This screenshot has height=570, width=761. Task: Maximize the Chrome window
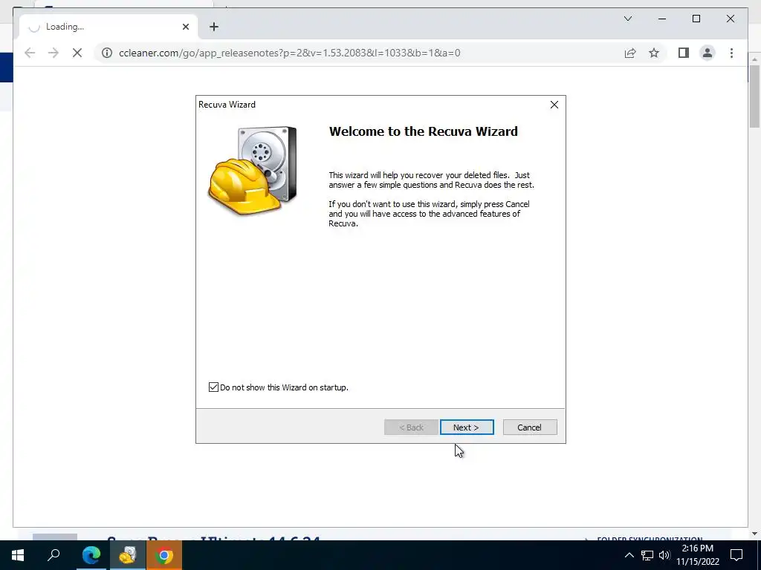point(696,19)
